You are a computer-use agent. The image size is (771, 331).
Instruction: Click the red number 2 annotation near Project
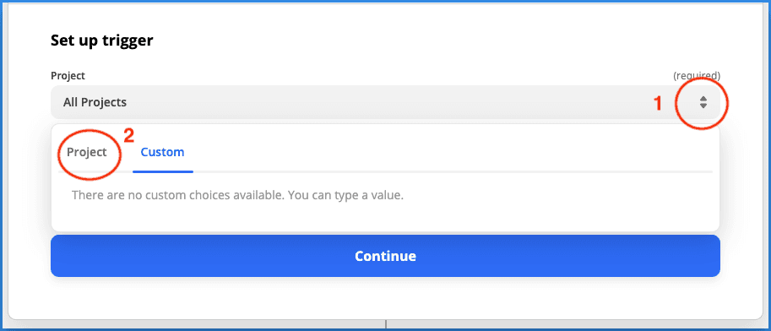click(x=129, y=136)
